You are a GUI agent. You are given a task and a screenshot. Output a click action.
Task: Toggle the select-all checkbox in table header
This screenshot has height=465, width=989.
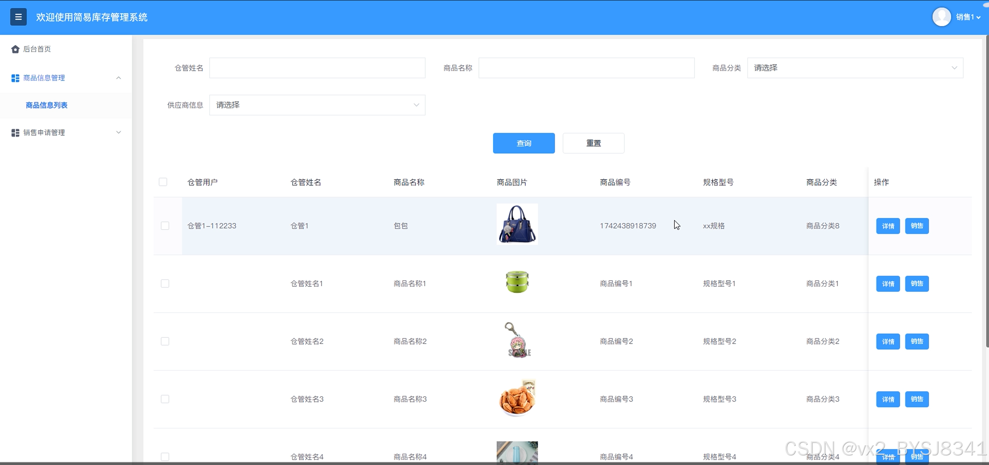click(163, 182)
